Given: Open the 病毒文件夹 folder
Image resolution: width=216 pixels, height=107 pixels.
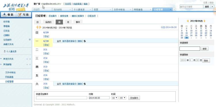Looking at the screenshot, I should (x=9, y=44).
